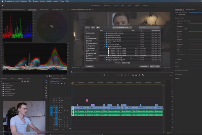Expand the GoPro Protune to Video folder
202x135 pixels.
[x=104, y=35]
